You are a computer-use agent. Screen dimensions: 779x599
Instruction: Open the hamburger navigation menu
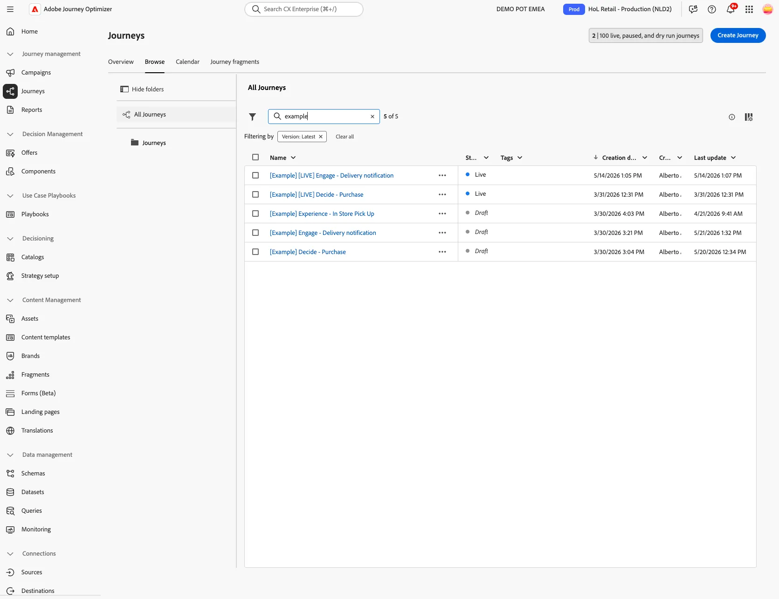pyautogui.click(x=10, y=9)
